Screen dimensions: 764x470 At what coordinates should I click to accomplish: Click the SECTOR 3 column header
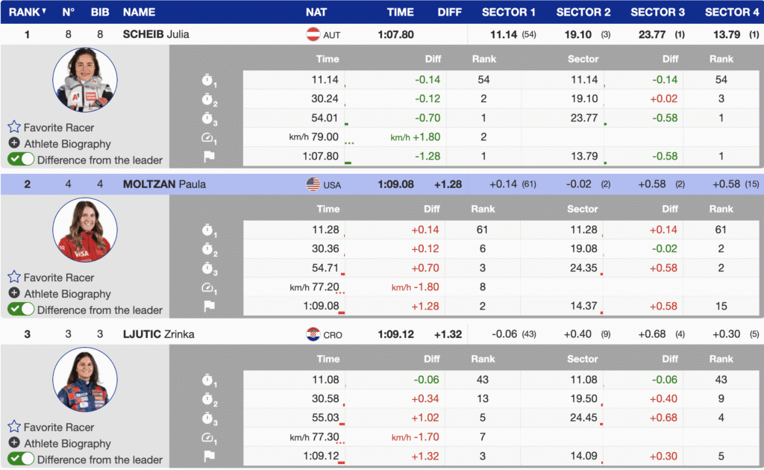coord(657,12)
